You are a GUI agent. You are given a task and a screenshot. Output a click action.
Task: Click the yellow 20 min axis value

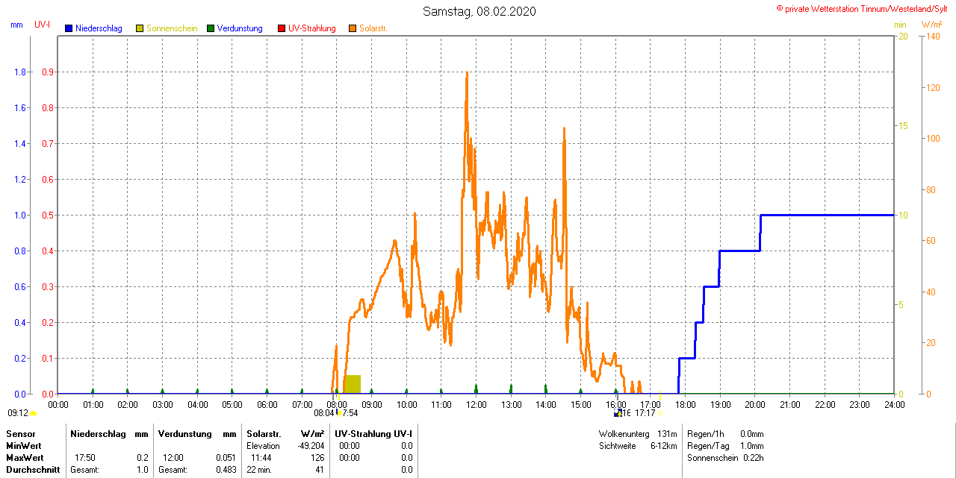(x=902, y=37)
